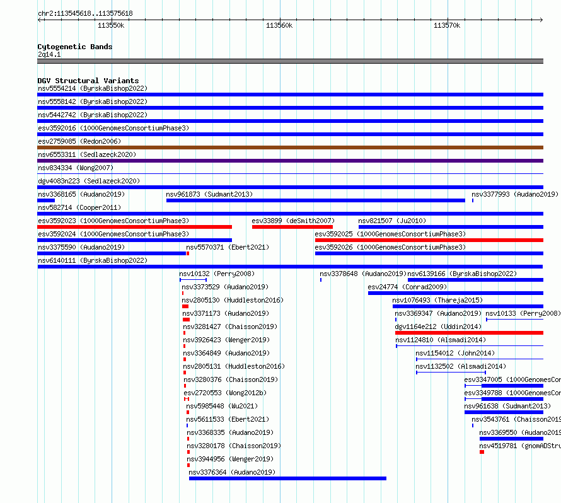
Task: Select nsv3944956 (Wenger2019) label
Action: [x=230, y=459]
